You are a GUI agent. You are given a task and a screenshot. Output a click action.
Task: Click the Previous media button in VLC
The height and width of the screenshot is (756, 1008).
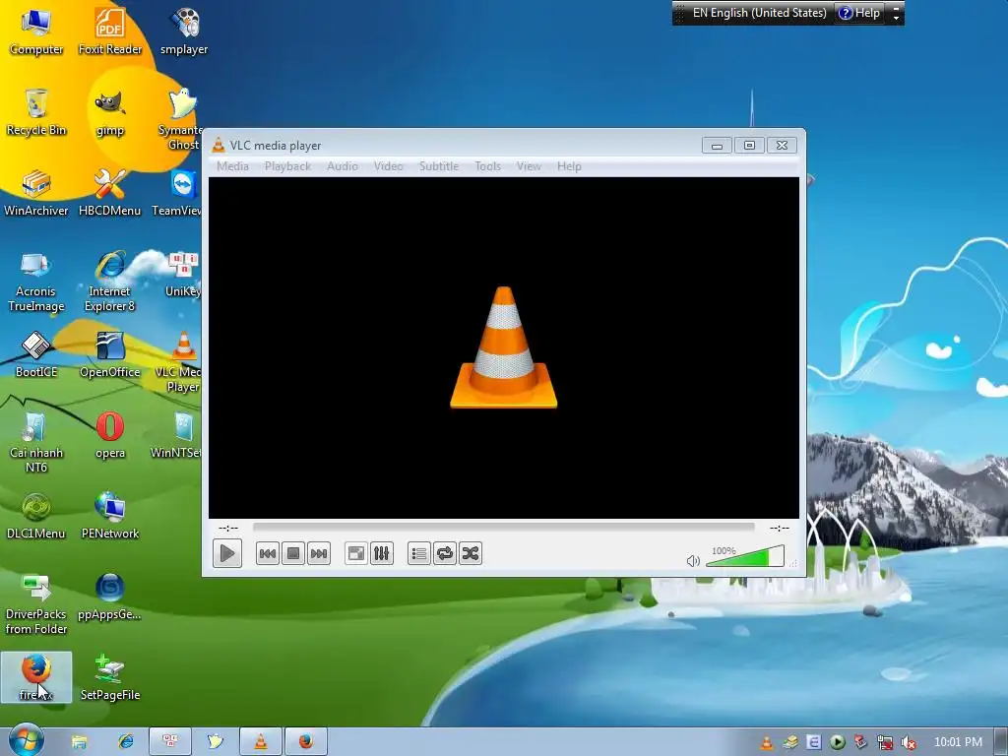[268, 553]
